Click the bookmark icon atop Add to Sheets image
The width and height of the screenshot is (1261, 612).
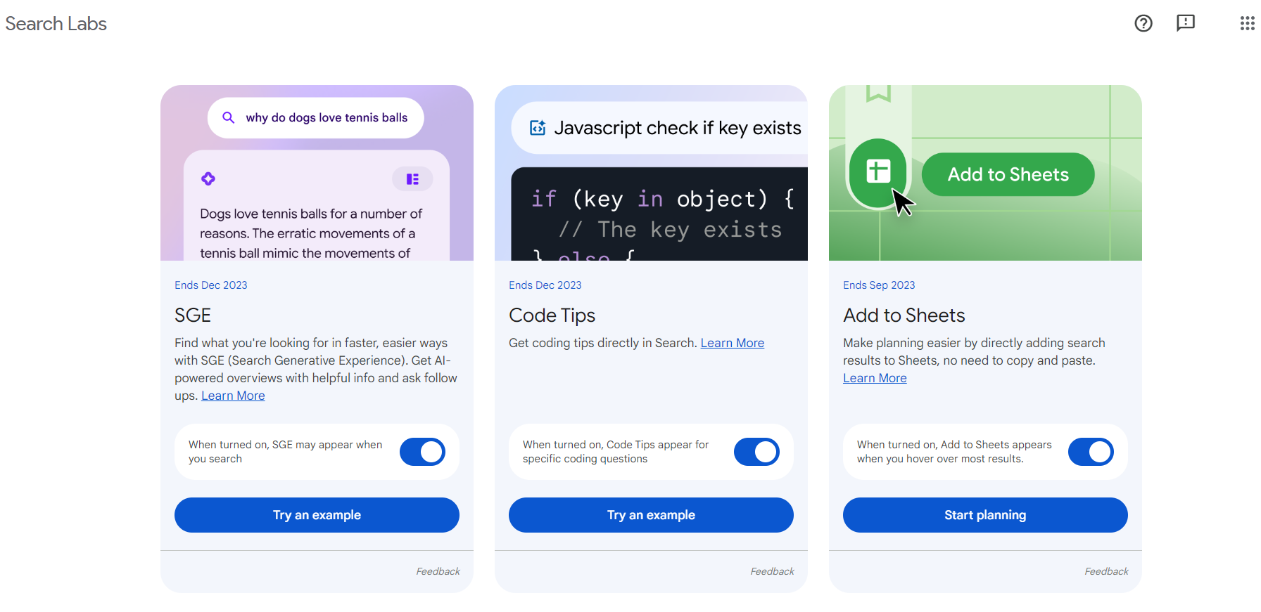point(878,93)
